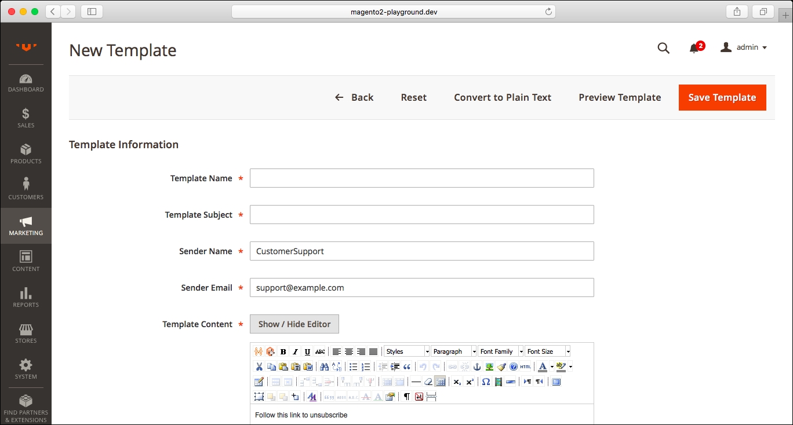Insert special character with Omega icon
793x425 pixels.
pyautogui.click(x=486, y=382)
